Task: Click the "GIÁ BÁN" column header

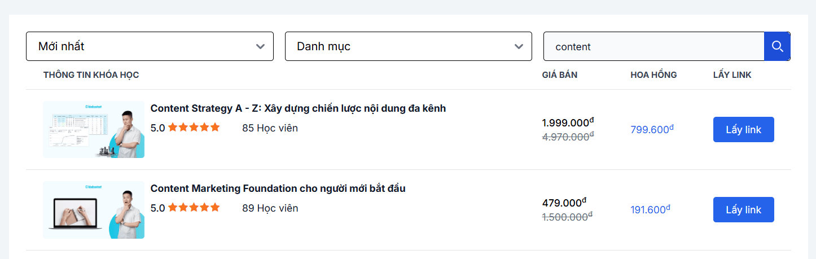Action: tap(559, 75)
